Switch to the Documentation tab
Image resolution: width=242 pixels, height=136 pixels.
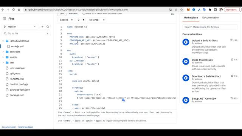tap(211, 18)
